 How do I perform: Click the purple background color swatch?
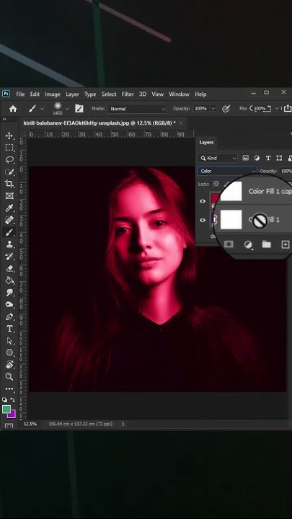tap(12, 414)
